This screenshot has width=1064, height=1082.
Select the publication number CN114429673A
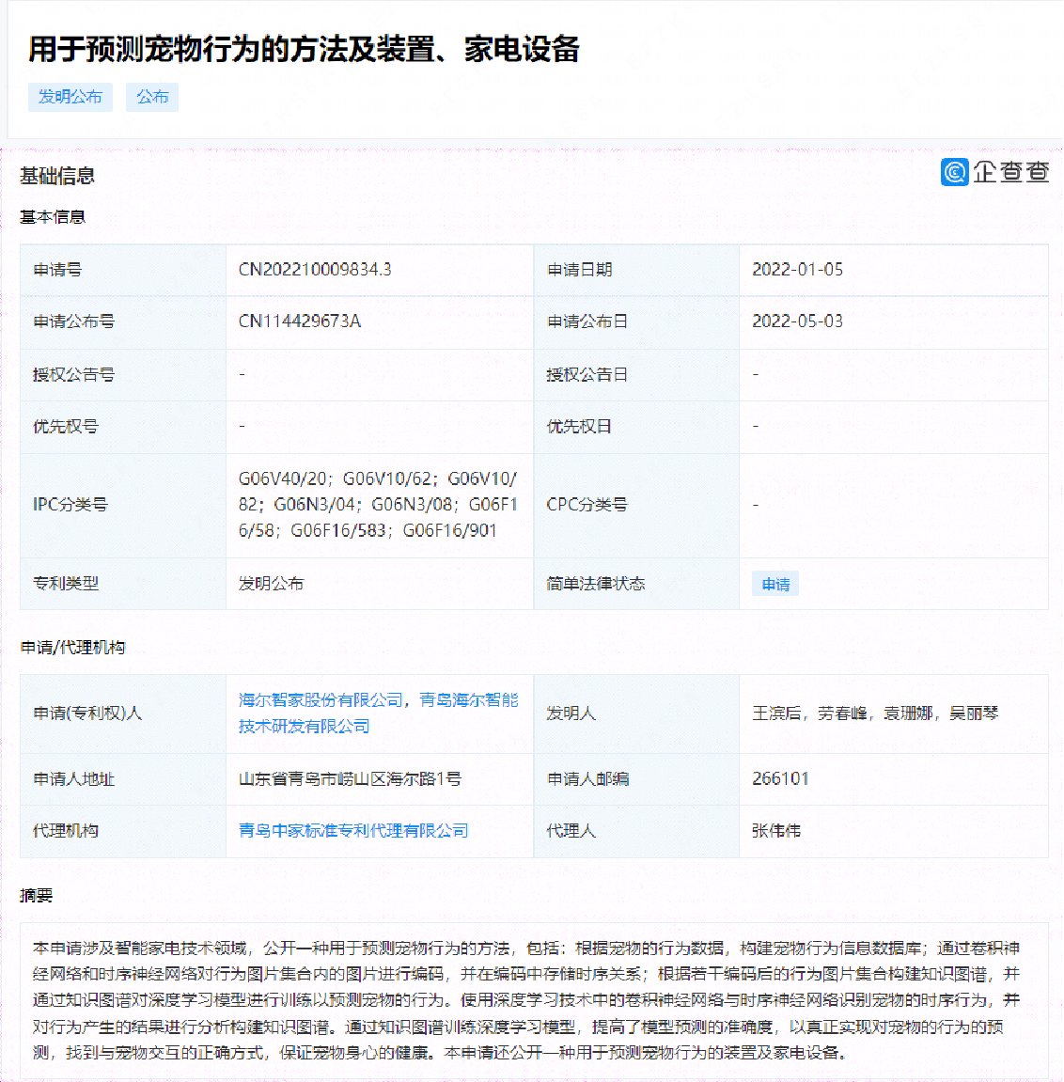(x=300, y=321)
